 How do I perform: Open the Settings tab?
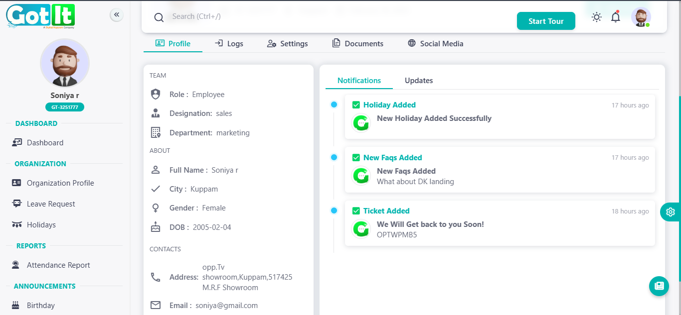pos(287,43)
